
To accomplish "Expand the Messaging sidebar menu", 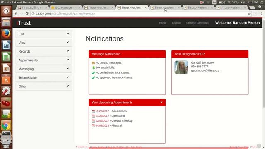I will coord(43,69).
